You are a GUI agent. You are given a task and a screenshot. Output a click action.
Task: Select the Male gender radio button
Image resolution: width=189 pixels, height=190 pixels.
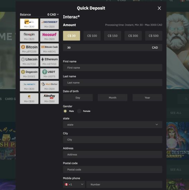[65, 111]
